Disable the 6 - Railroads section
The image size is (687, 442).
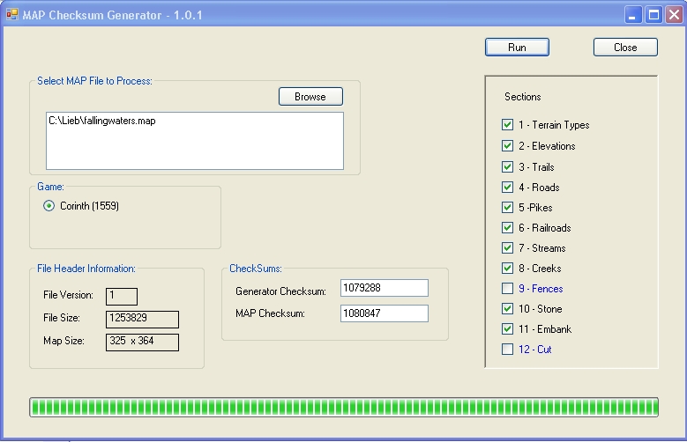click(x=507, y=227)
